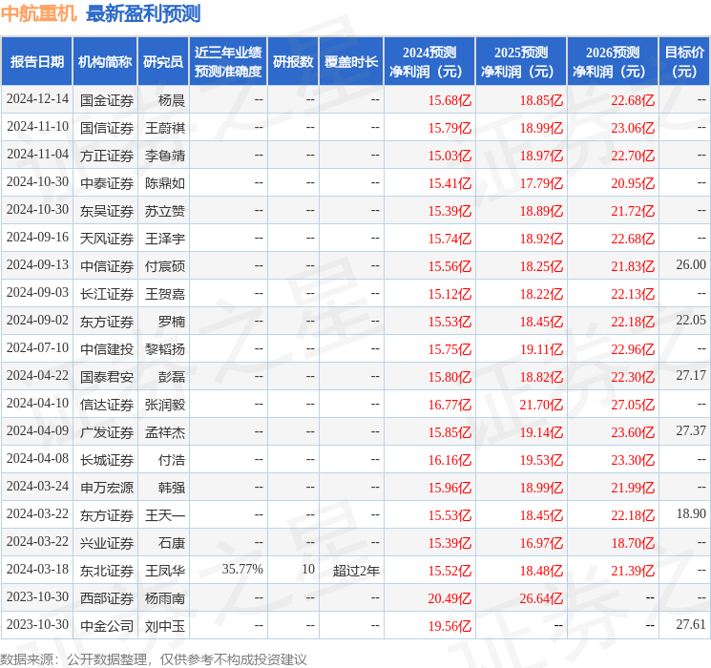Select the value 16.97亿
The height and width of the screenshot is (668, 711).
pyautogui.click(x=541, y=543)
